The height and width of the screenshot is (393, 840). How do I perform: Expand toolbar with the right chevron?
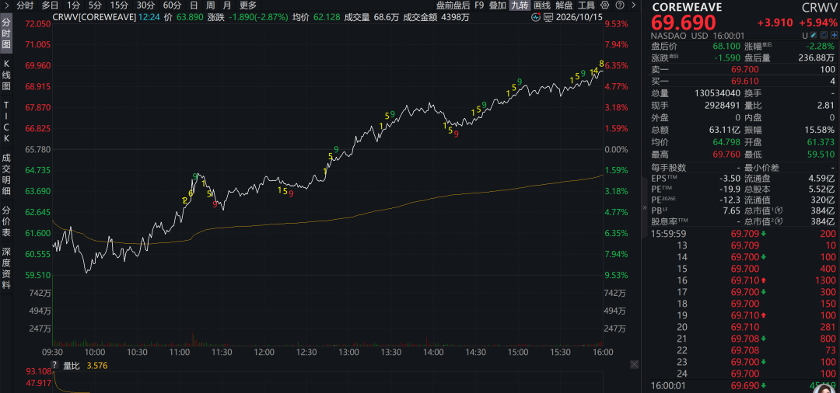(x=634, y=5)
